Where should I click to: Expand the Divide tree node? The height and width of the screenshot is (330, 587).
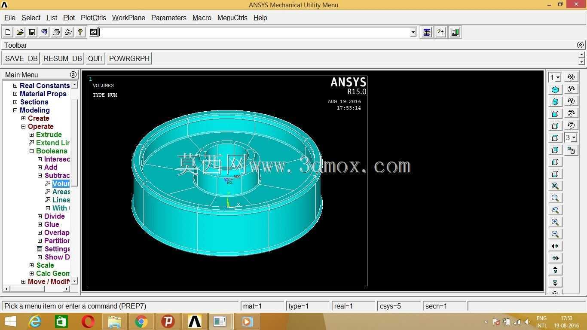point(40,216)
